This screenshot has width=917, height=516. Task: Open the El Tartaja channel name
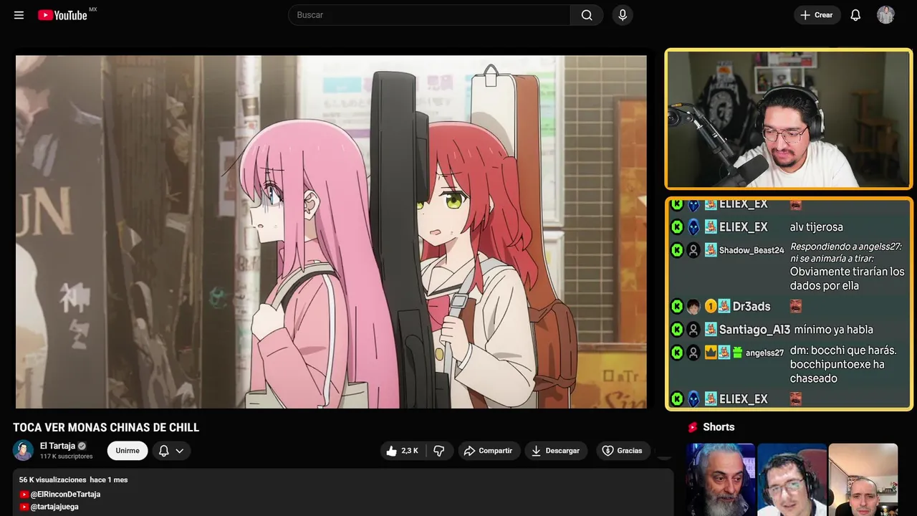[57, 446]
